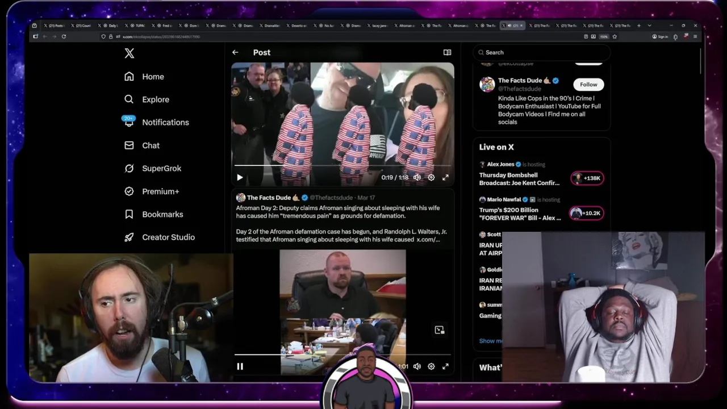Open reader view icon beside Post header

pos(447,52)
